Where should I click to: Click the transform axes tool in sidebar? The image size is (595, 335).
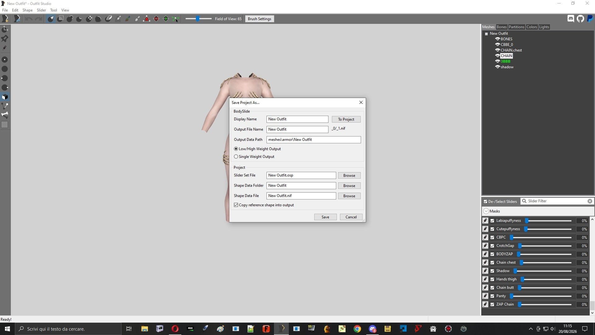point(5,29)
